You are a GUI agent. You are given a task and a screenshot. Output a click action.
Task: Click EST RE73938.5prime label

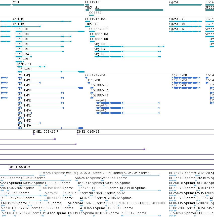[133, 188]
